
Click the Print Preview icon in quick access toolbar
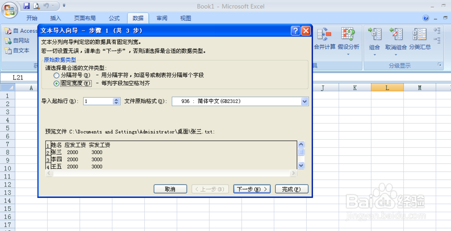(36, 6)
